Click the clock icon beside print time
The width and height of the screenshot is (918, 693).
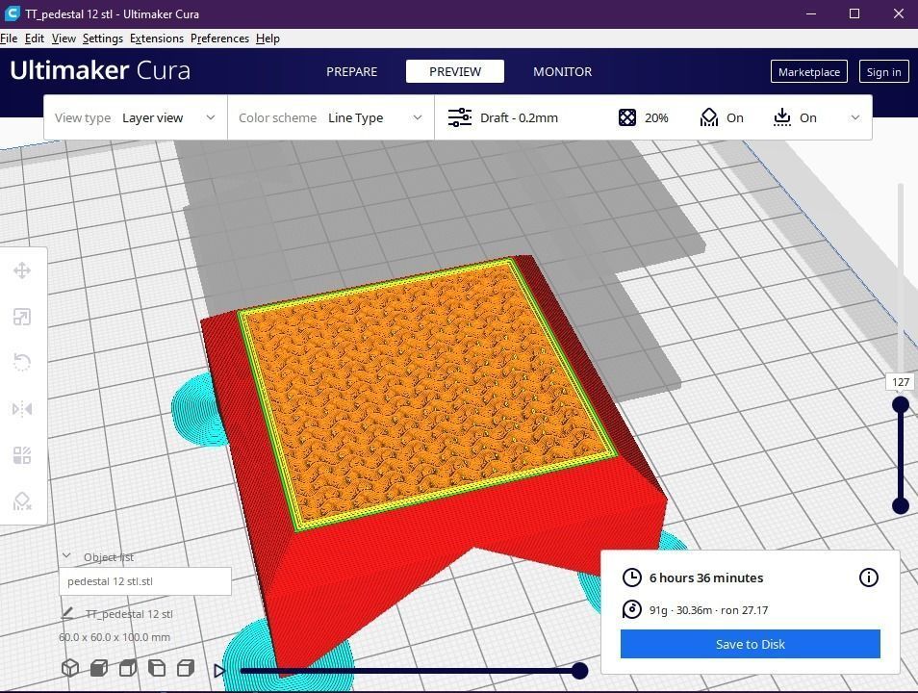(631, 577)
